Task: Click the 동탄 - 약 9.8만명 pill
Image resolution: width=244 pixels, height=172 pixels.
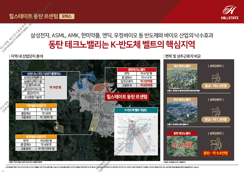Action: tap(216, 153)
